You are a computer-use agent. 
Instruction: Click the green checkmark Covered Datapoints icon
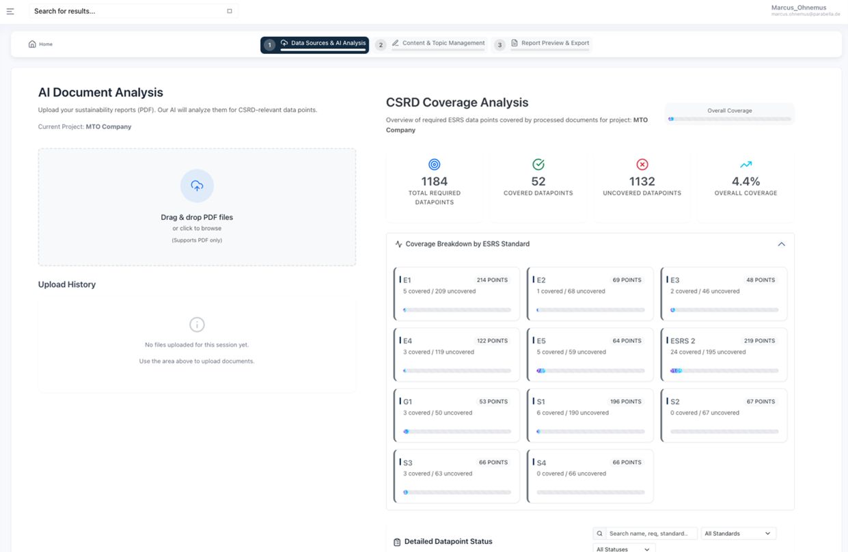(538, 165)
